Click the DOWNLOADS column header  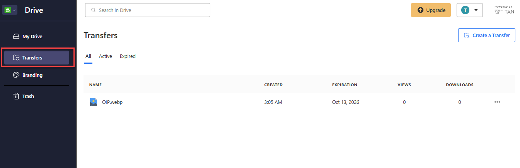[460, 85]
